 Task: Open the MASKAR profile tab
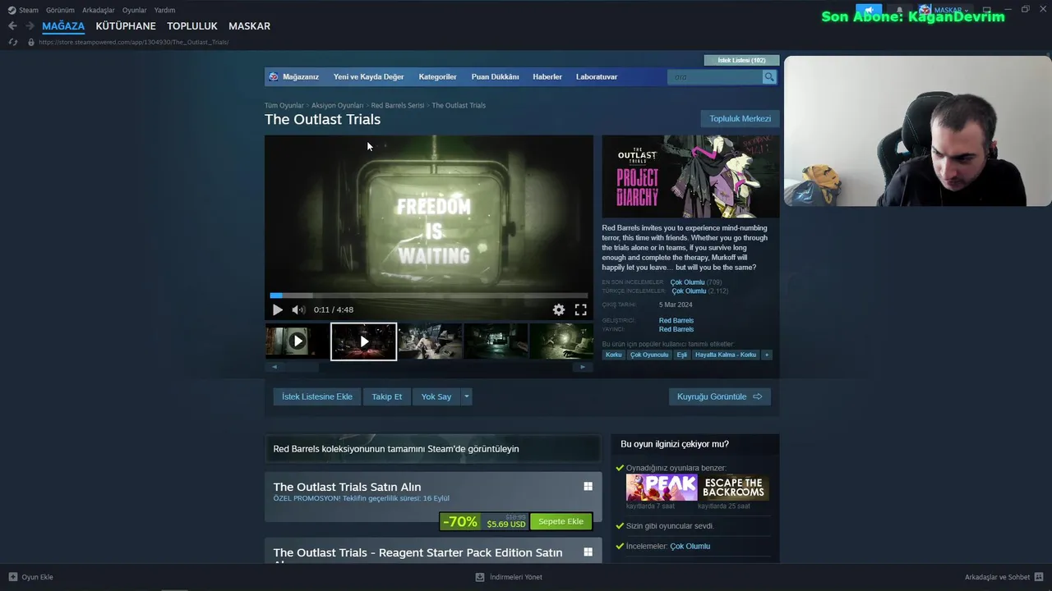[249, 26]
